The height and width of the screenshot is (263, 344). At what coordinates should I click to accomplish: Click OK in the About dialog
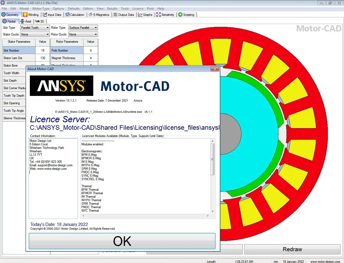pos(122,241)
